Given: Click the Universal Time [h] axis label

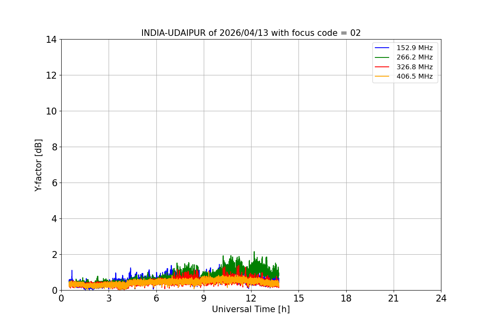Looking at the screenshot, I should pos(251,309).
